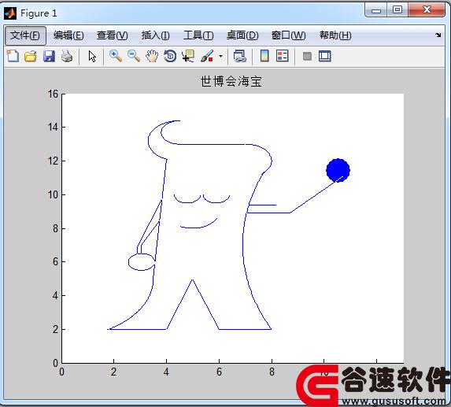Activate the Zoom Out magnifier tool

point(134,56)
